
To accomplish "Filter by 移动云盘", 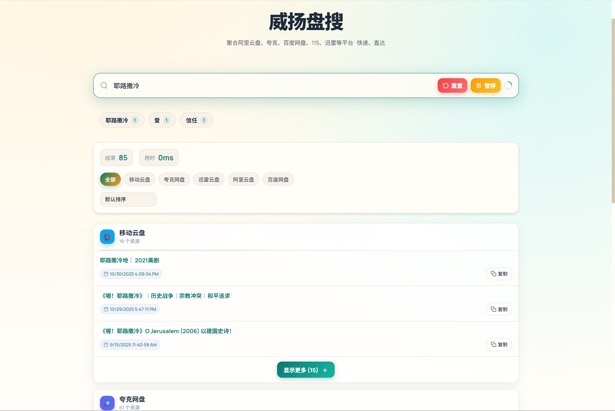I will pos(140,179).
